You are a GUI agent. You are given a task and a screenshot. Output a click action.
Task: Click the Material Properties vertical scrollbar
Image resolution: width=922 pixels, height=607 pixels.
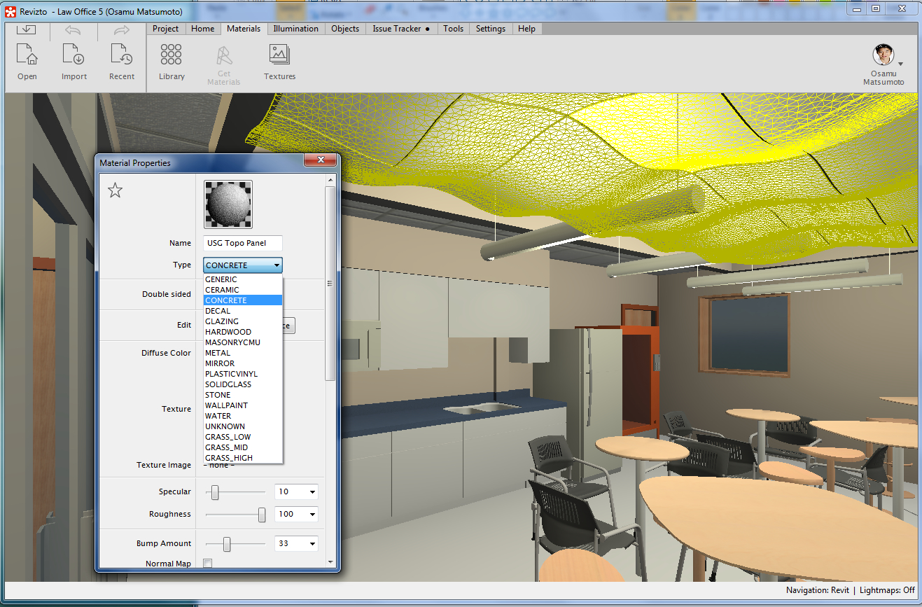(x=330, y=284)
